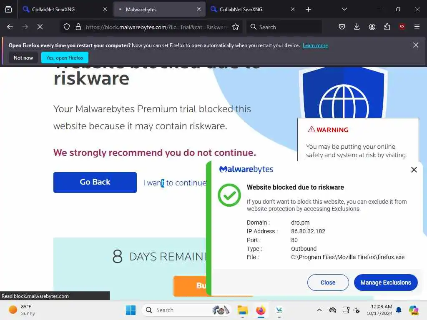Open Windows Start menu
The image size is (427, 320).
[x=131, y=310]
